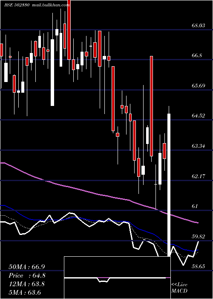Click the BSE 502330 ticker title
Screen dimensions: 213x299
[17, 5]
